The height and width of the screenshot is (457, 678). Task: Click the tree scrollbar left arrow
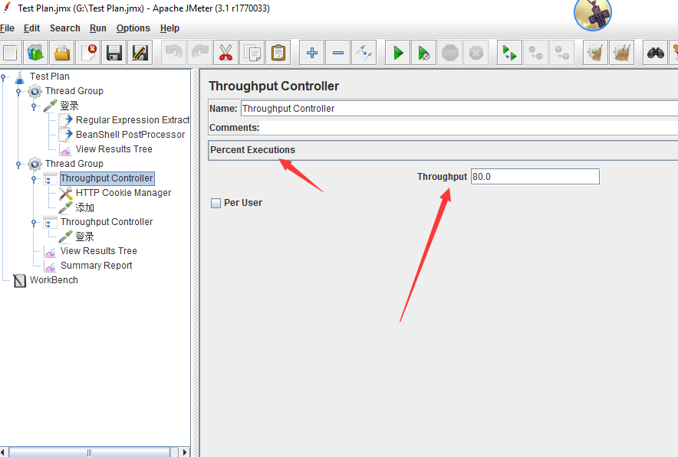tap(3, 452)
